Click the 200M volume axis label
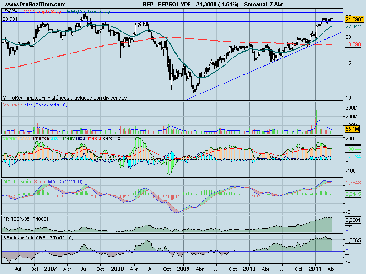The image size is (366, 274). (351, 116)
